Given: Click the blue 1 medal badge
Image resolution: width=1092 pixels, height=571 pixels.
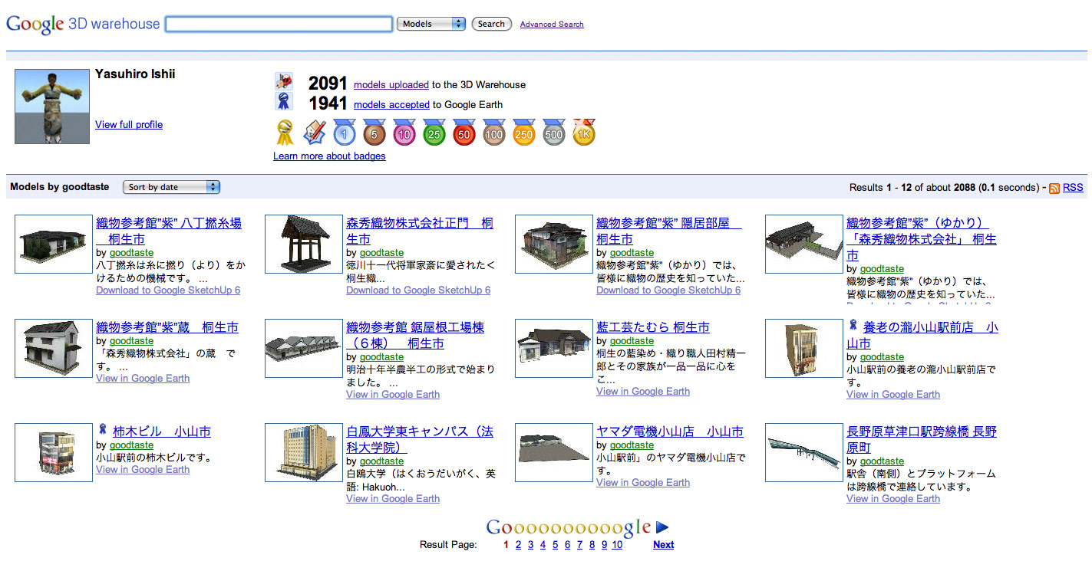Looking at the screenshot, I should [x=344, y=133].
